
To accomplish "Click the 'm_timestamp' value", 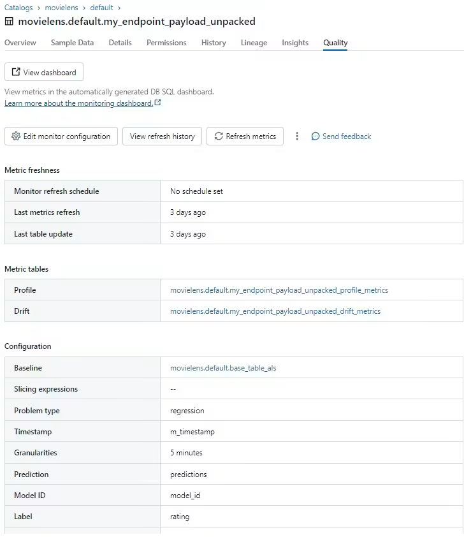I will click(x=192, y=432).
